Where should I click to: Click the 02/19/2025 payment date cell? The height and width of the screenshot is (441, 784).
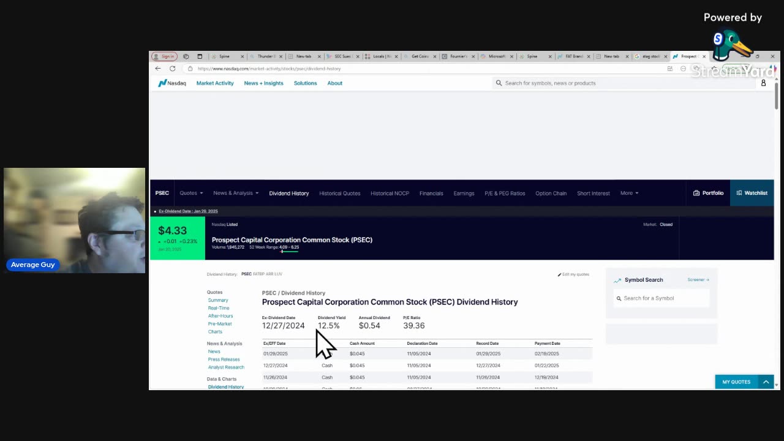(x=546, y=354)
